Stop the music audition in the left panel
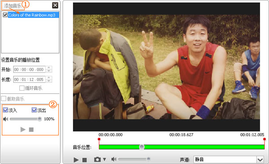Screen dimensions: 269x164 click(x=31, y=130)
